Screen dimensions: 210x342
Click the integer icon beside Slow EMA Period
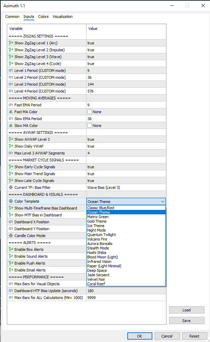(11, 119)
